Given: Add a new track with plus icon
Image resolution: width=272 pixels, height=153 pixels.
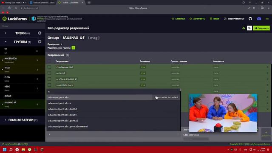Looking at the screenshot, I should coord(40,33).
